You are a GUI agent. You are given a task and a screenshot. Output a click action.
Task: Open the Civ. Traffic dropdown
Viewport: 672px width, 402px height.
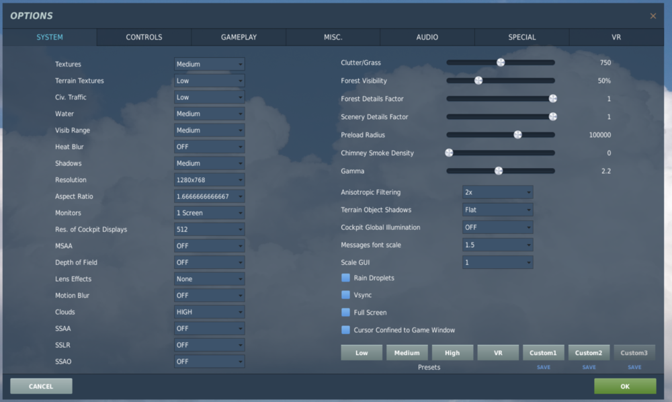pos(209,97)
